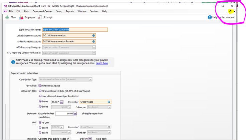Screen dimensions: 246x140
Task: Click the New superannuation toolbar icon
Action: (7, 17)
